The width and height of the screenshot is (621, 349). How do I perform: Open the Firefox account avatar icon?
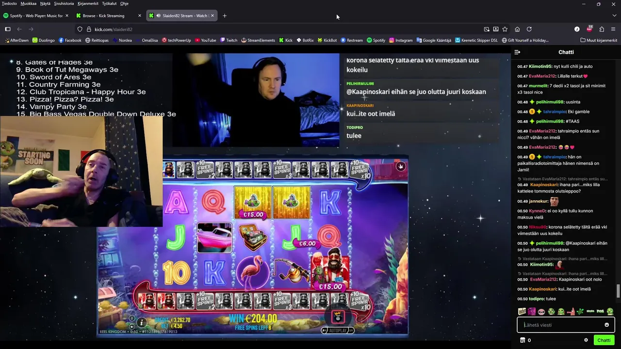(577, 29)
